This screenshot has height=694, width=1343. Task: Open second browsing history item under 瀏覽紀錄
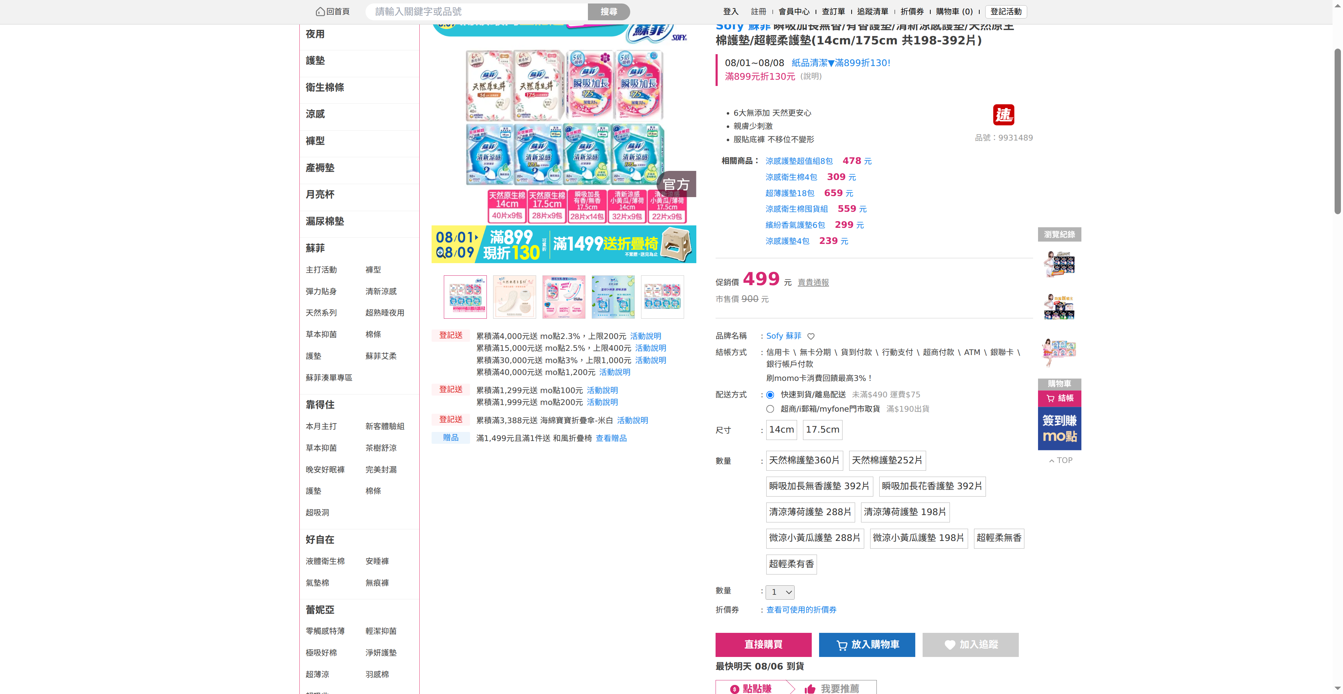pos(1059,306)
